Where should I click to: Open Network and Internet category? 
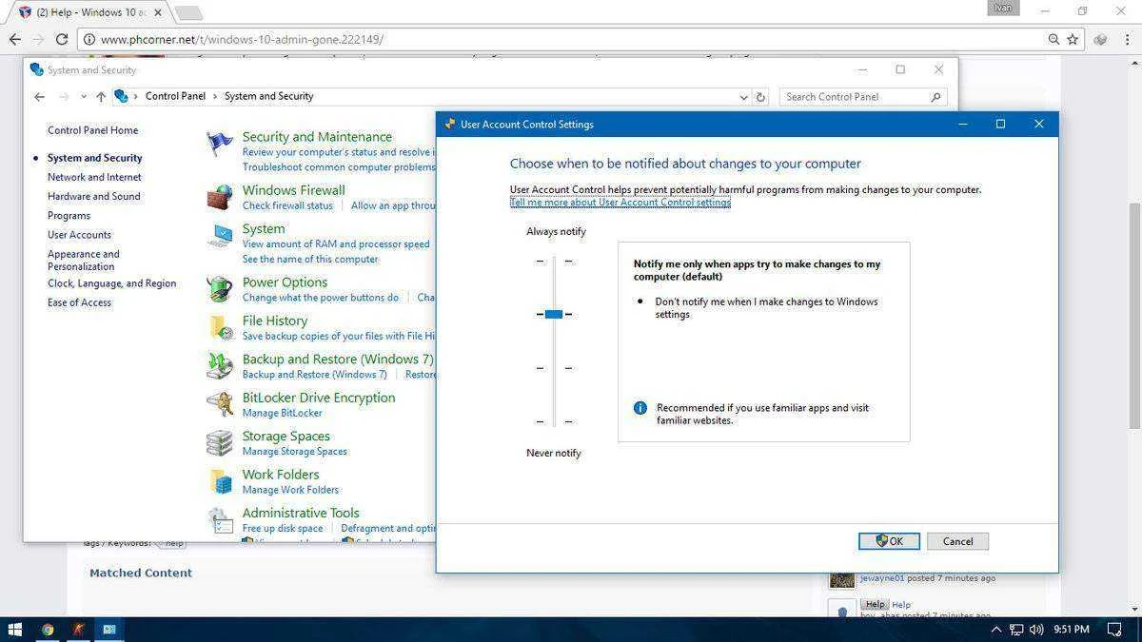94,177
